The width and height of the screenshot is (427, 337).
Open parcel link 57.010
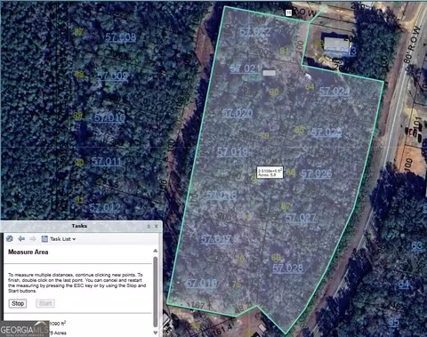click(x=110, y=117)
